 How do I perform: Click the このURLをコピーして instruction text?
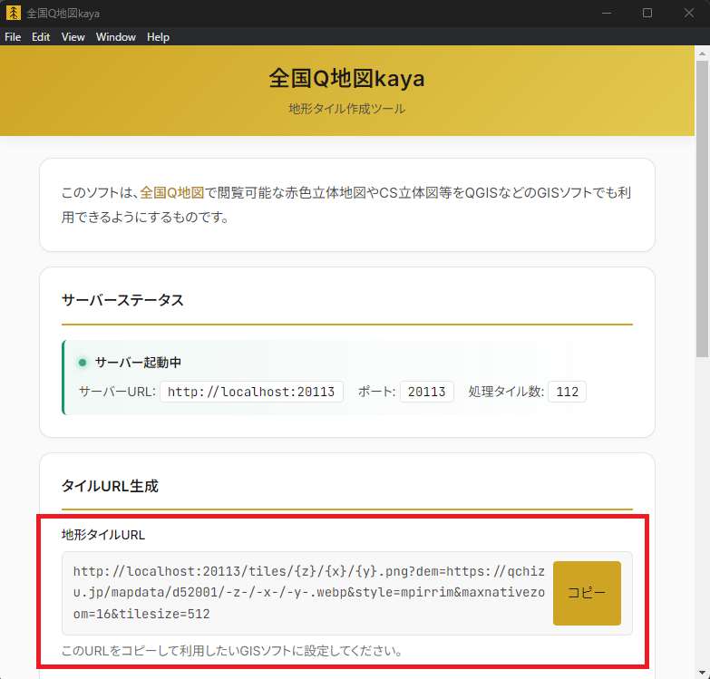point(232,651)
